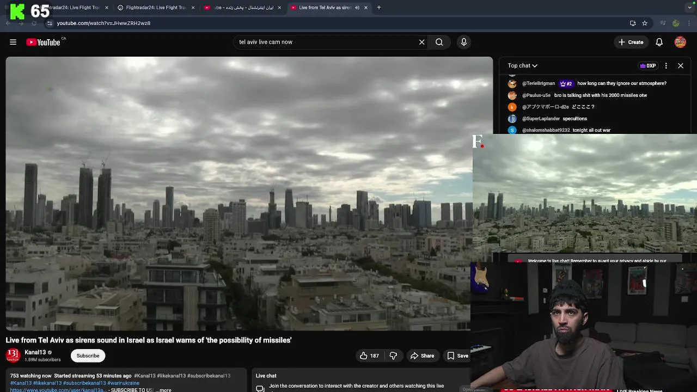Go to the YouTube home logo
Image resolution: width=697 pixels, height=392 pixels.
tap(43, 42)
